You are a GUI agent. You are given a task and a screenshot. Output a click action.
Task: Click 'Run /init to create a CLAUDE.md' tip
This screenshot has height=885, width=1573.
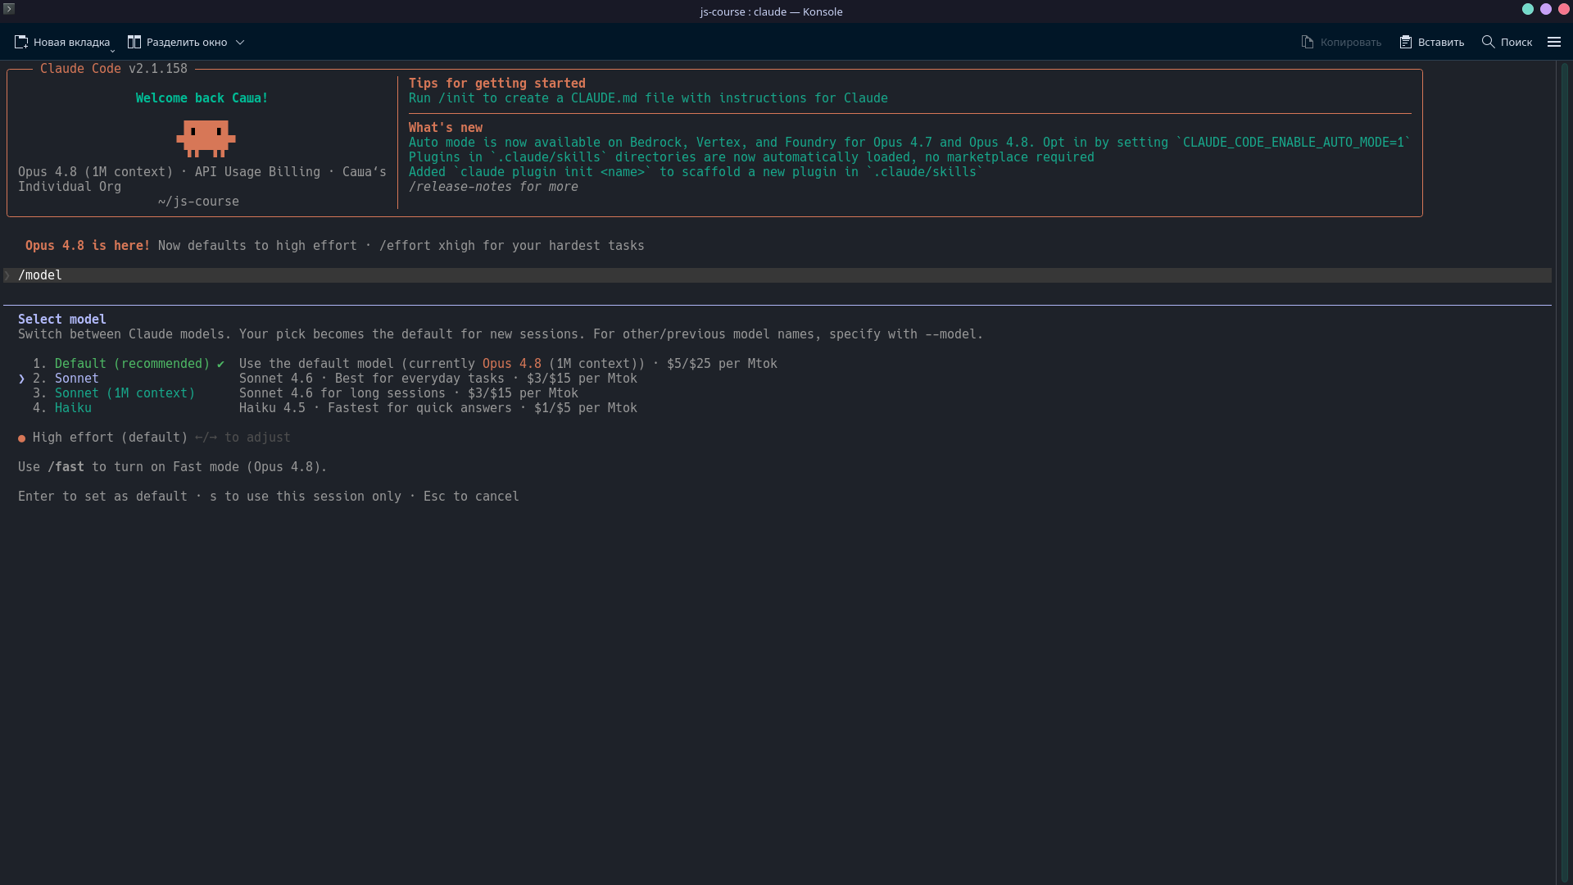click(x=648, y=98)
